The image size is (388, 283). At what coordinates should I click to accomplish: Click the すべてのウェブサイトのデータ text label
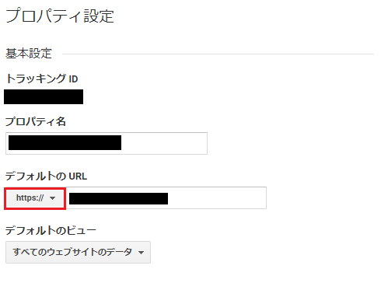coord(72,252)
